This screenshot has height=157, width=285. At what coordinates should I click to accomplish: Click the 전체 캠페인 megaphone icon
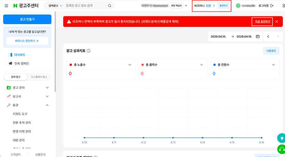[x=10, y=63]
